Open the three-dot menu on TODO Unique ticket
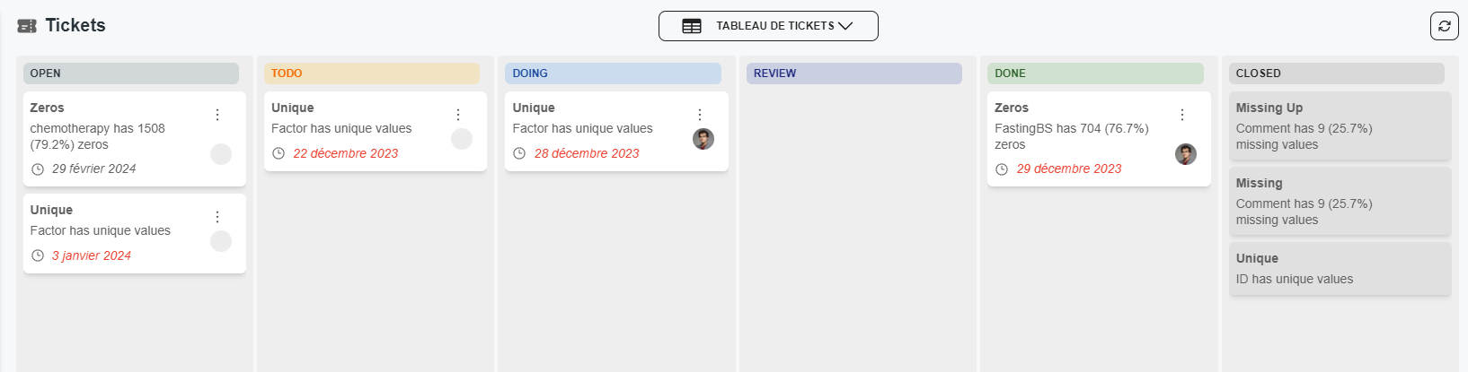The image size is (1468, 372). tap(458, 115)
